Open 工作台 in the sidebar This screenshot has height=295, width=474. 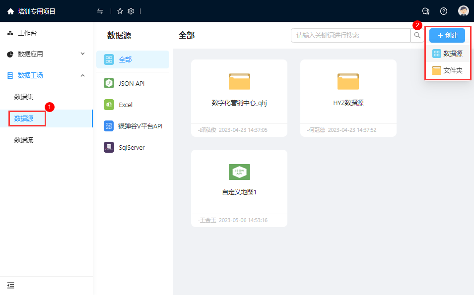click(27, 33)
